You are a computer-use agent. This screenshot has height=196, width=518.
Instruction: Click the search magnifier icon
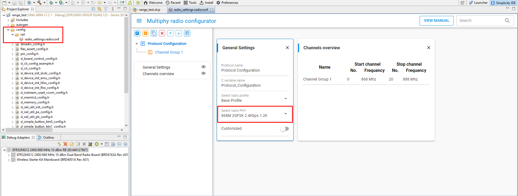(x=507, y=20)
